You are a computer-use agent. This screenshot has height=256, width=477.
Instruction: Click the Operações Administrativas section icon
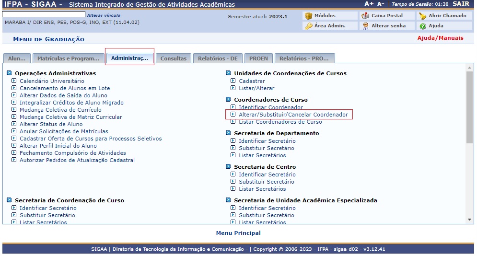coord(9,73)
